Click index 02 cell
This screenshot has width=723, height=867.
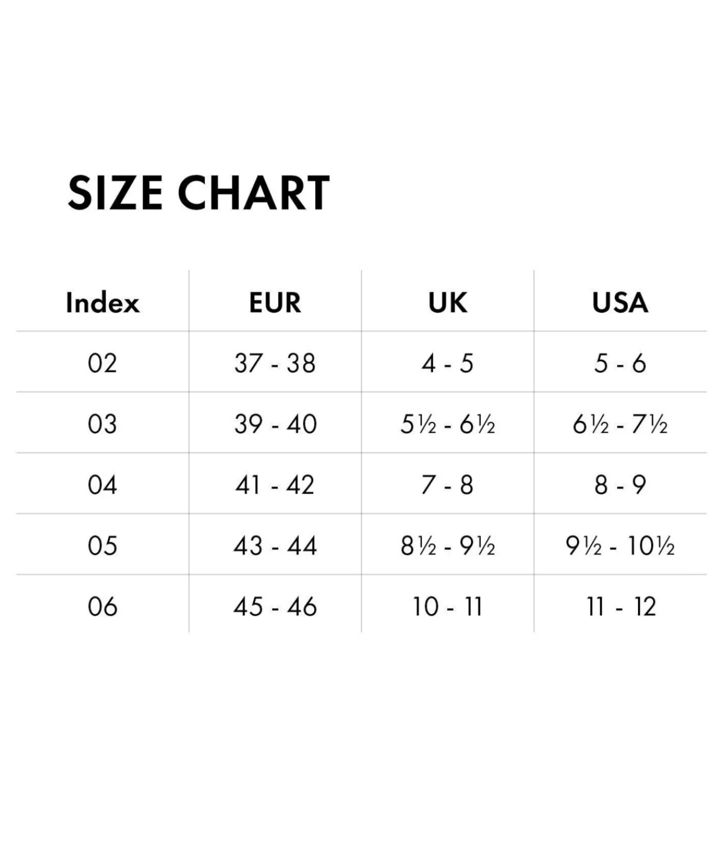click(102, 363)
